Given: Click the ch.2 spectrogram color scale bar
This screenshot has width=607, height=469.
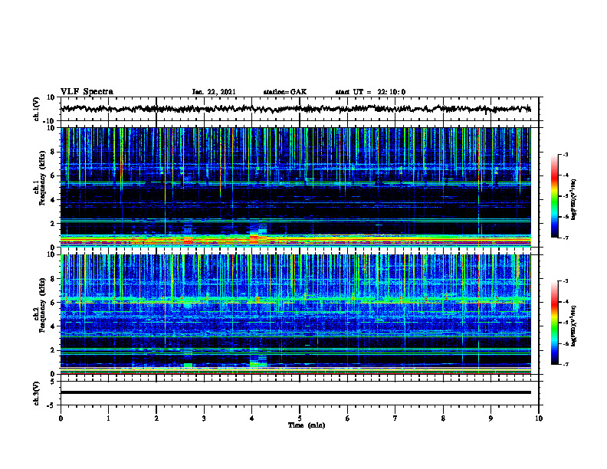Looking at the screenshot, I should pyautogui.click(x=554, y=323).
